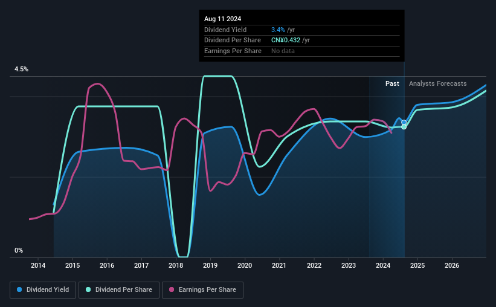Click the 2021 x-axis label

point(279,265)
